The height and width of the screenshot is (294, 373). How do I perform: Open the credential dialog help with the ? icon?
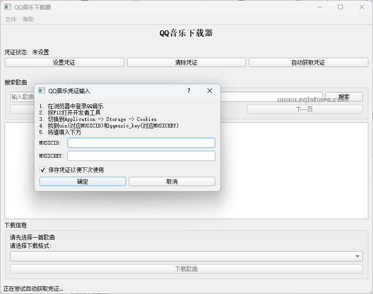pyautogui.click(x=188, y=91)
